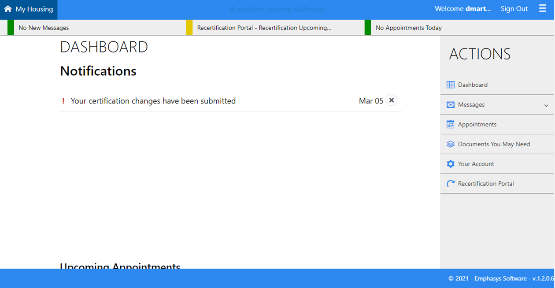Click the Appointments calendar icon

[450, 125]
